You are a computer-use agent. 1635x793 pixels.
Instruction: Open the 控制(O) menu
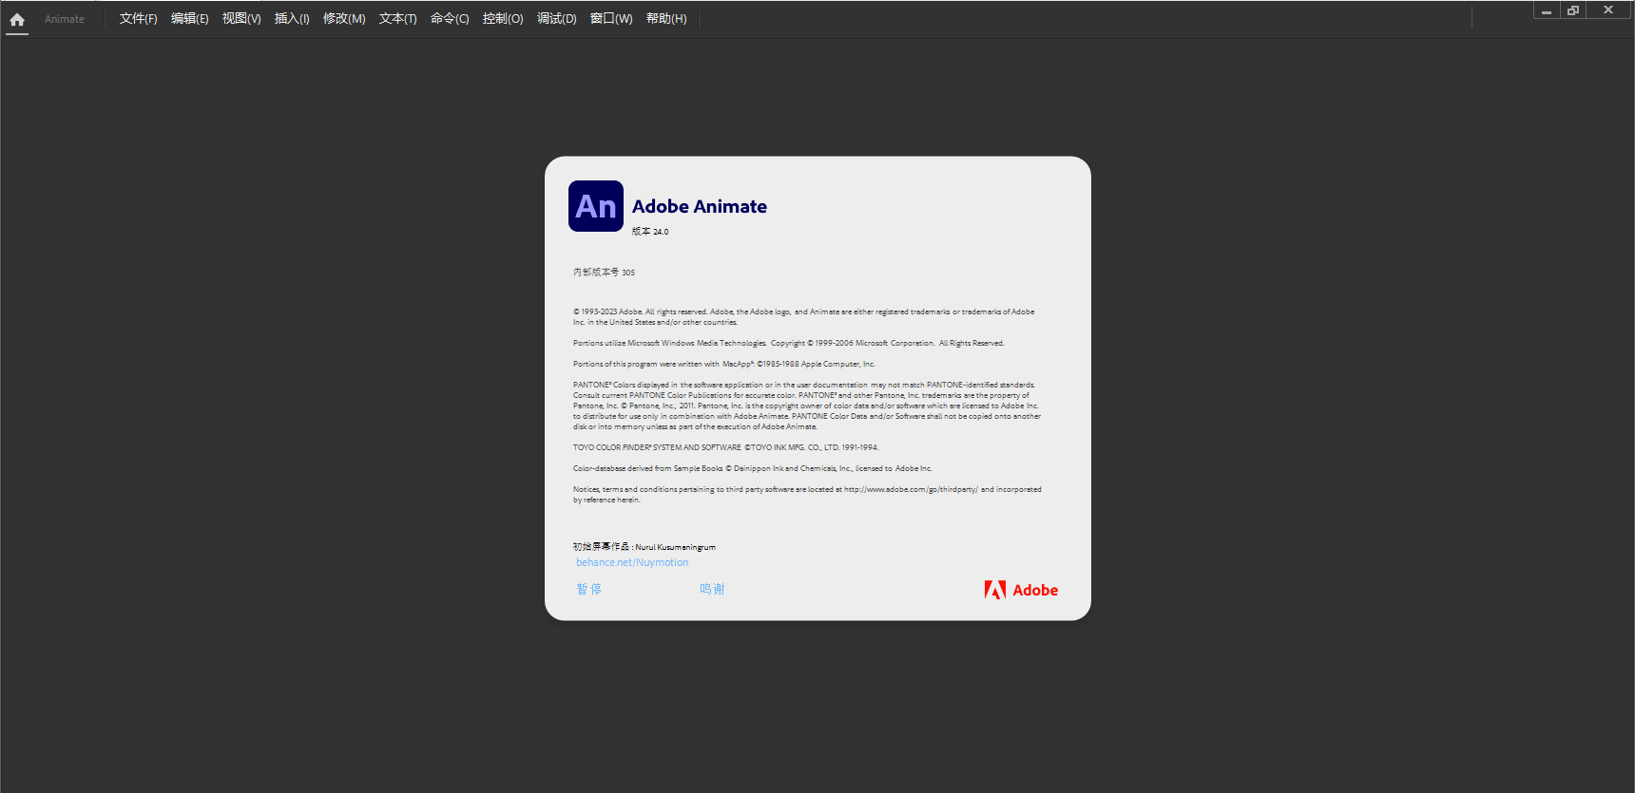pyautogui.click(x=503, y=19)
